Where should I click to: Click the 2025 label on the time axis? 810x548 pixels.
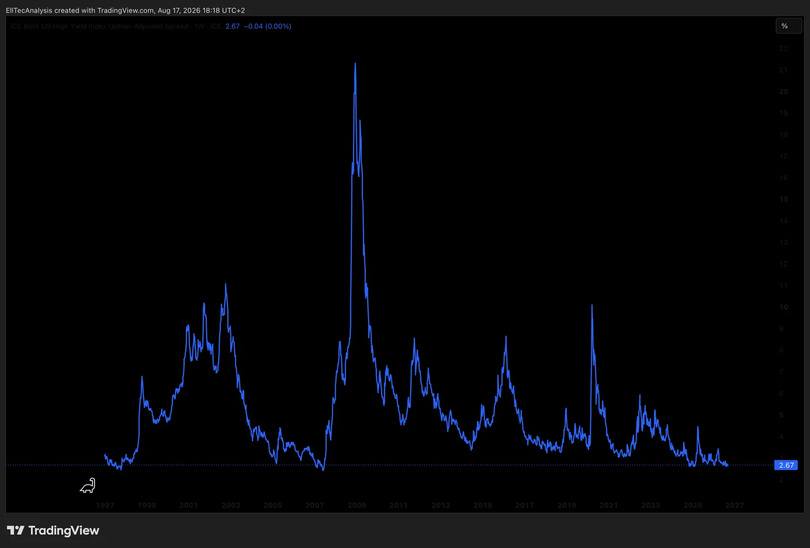(693, 505)
